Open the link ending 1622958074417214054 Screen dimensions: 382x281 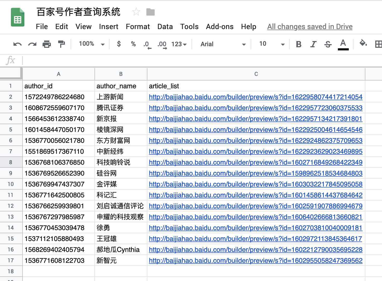[x=256, y=97]
